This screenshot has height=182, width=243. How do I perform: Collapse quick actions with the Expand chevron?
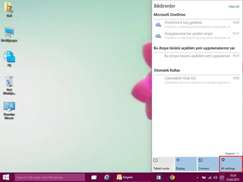(232, 153)
